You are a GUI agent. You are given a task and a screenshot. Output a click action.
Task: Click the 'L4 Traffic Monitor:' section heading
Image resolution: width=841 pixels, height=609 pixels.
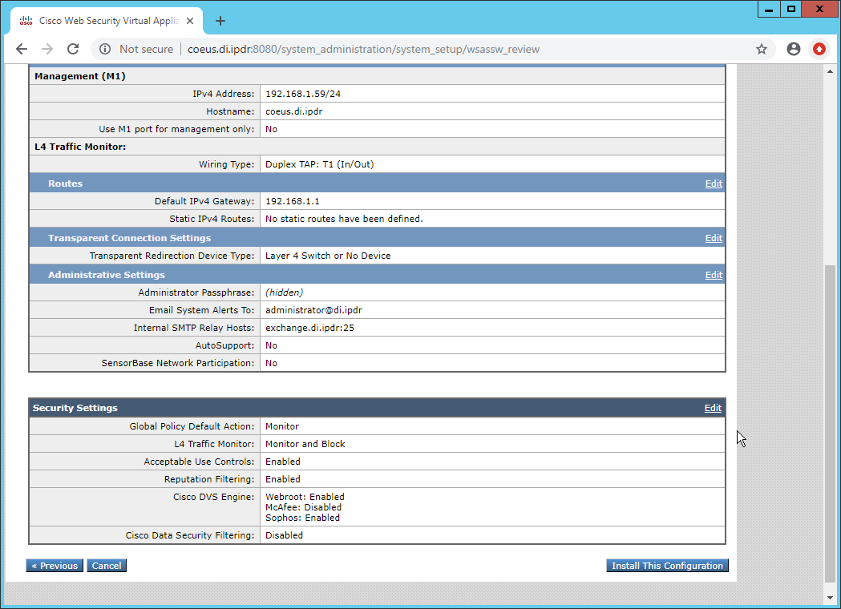(x=80, y=147)
